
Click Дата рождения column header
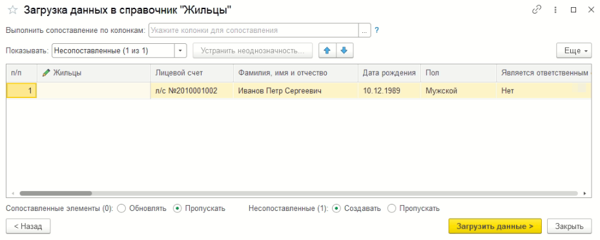click(x=389, y=73)
